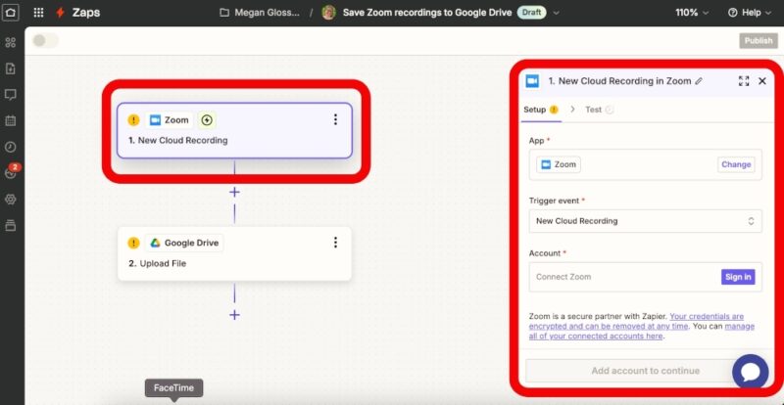Add a step after Upload File
Viewport: 784px width, 405px height.
234,315
